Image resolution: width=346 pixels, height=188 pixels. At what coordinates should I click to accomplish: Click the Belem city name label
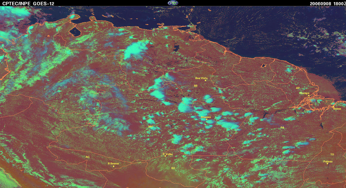337,109
